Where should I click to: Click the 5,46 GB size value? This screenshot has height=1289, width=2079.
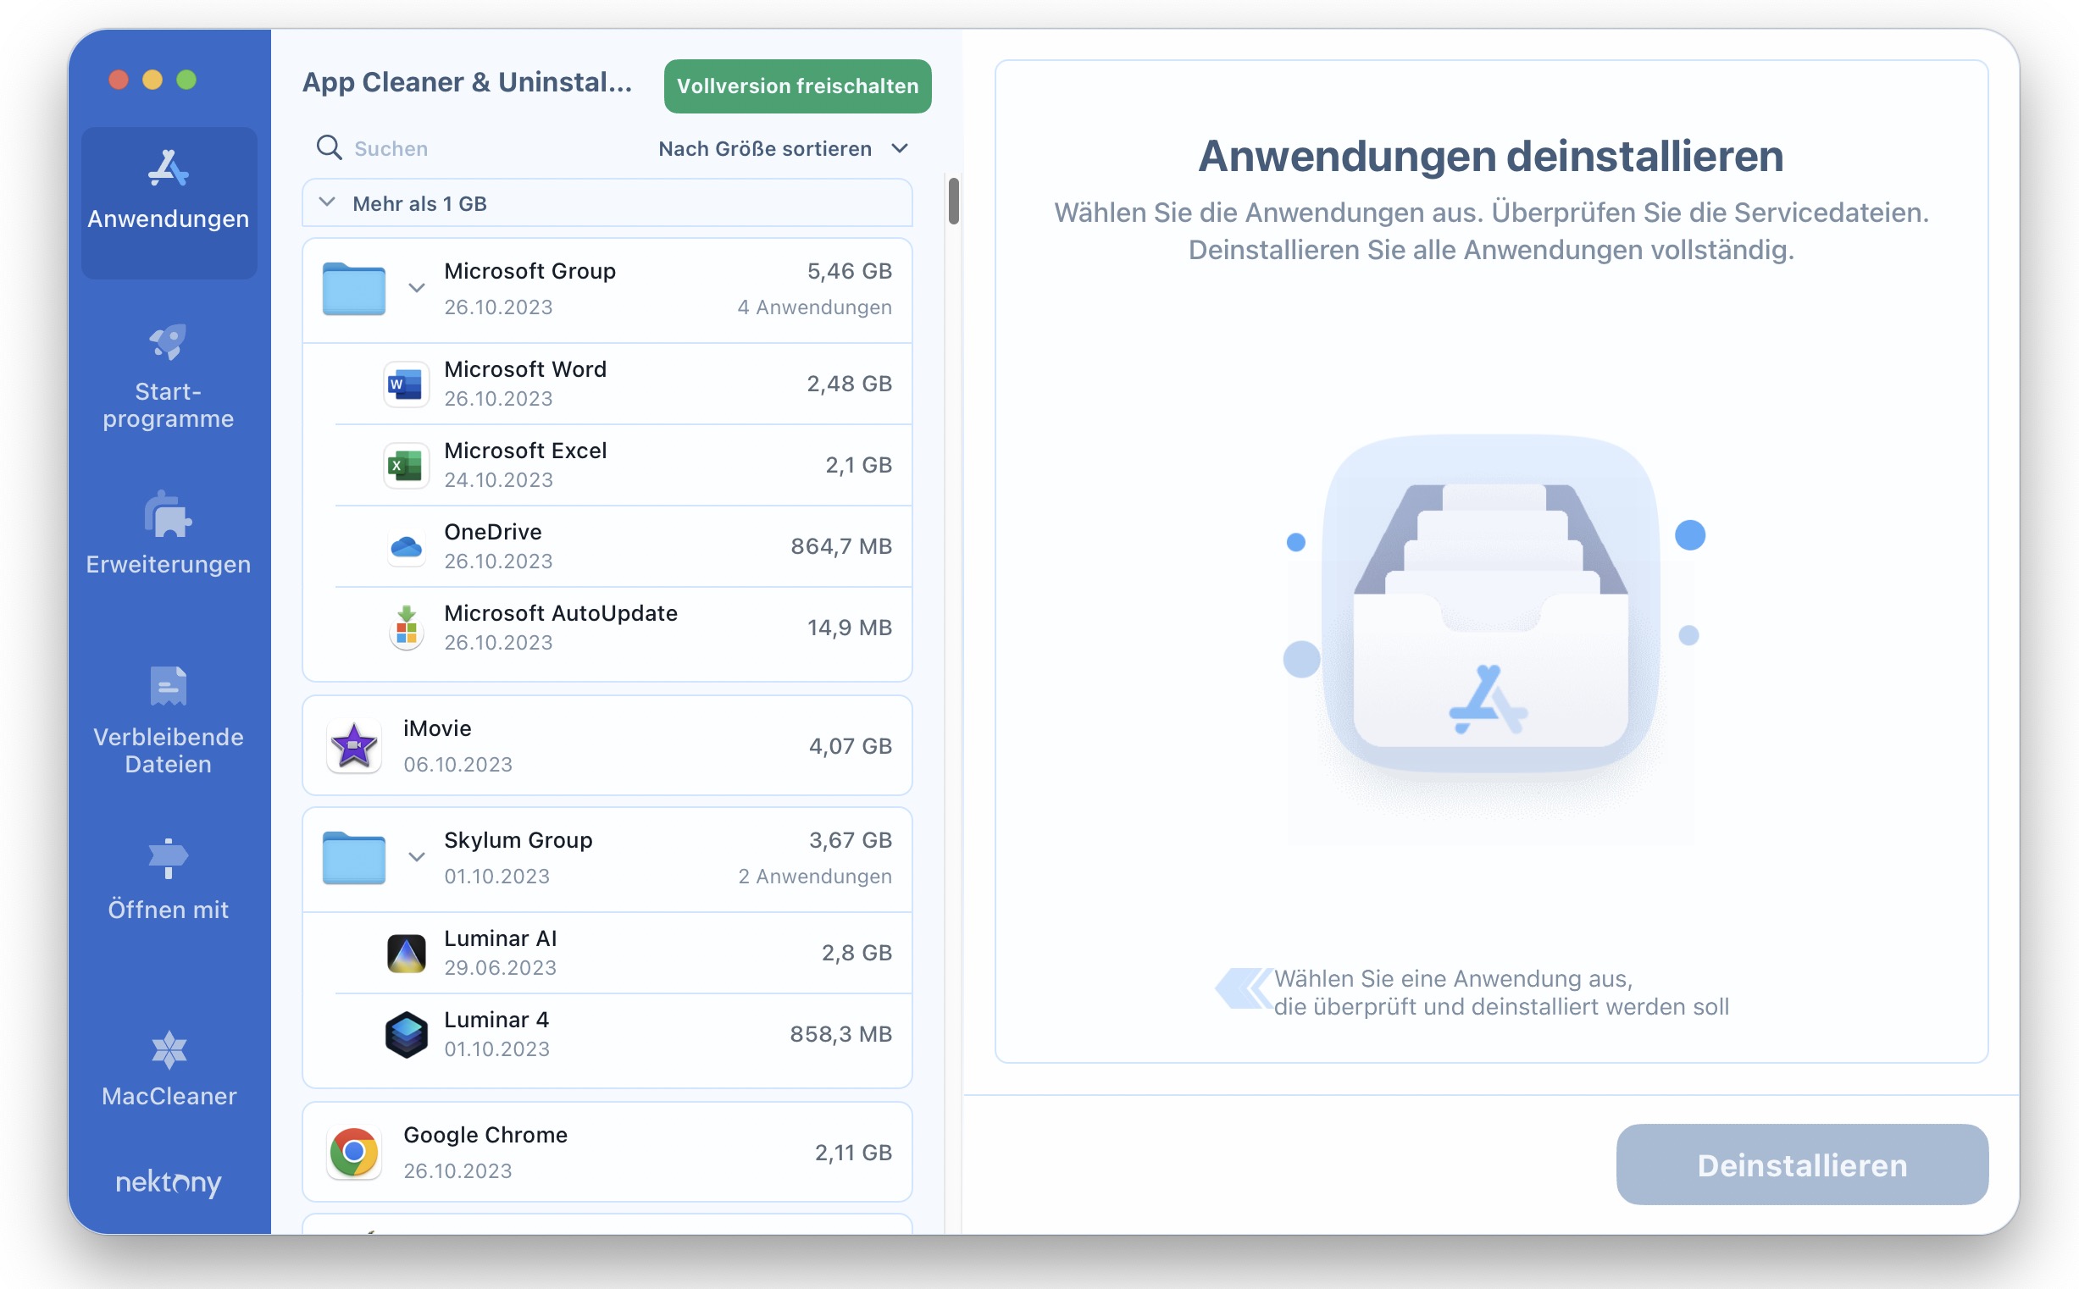[x=850, y=271]
